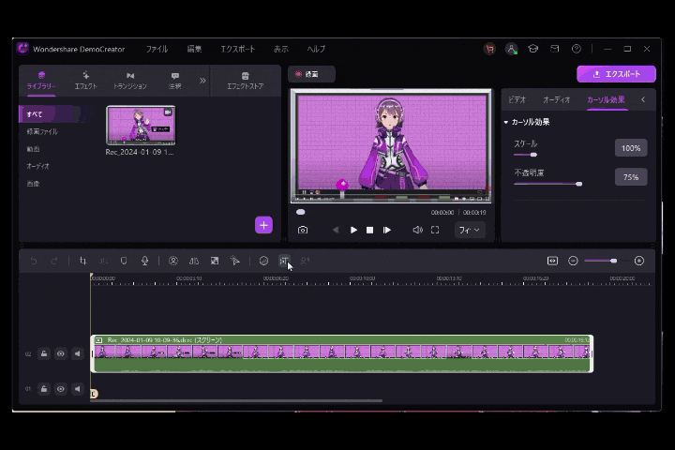The width and height of the screenshot is (675, 450).
Task: Click the voice changer person icon
Action: point(305,261)
